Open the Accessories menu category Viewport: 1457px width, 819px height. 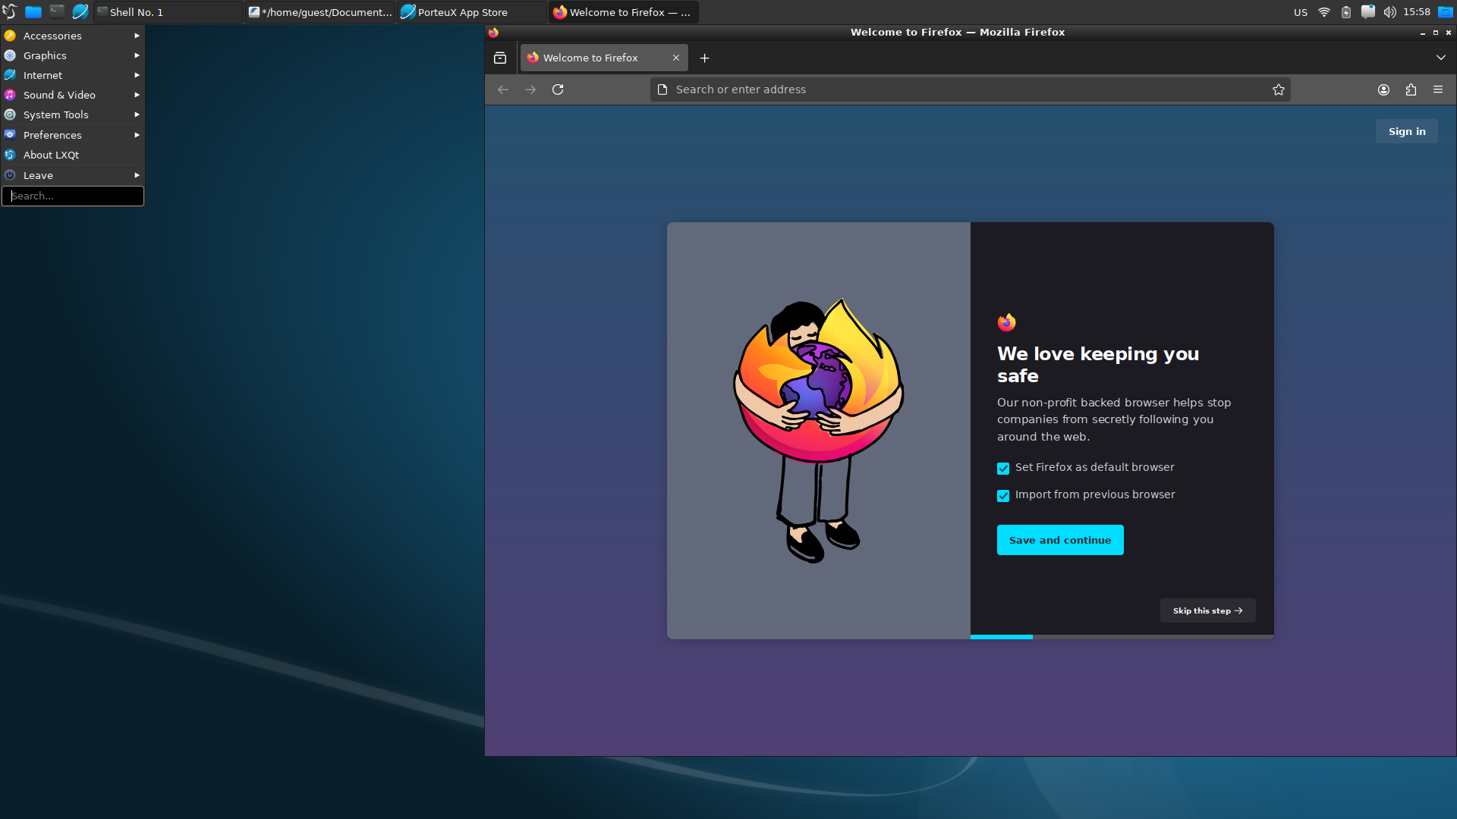point(73,36)
